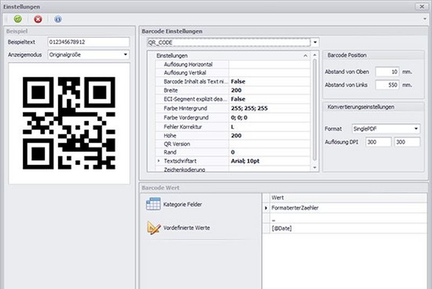This screenshot has width=432, height=289.
Task: Click the Abstand von Oben field
Action: click(387, 72)
